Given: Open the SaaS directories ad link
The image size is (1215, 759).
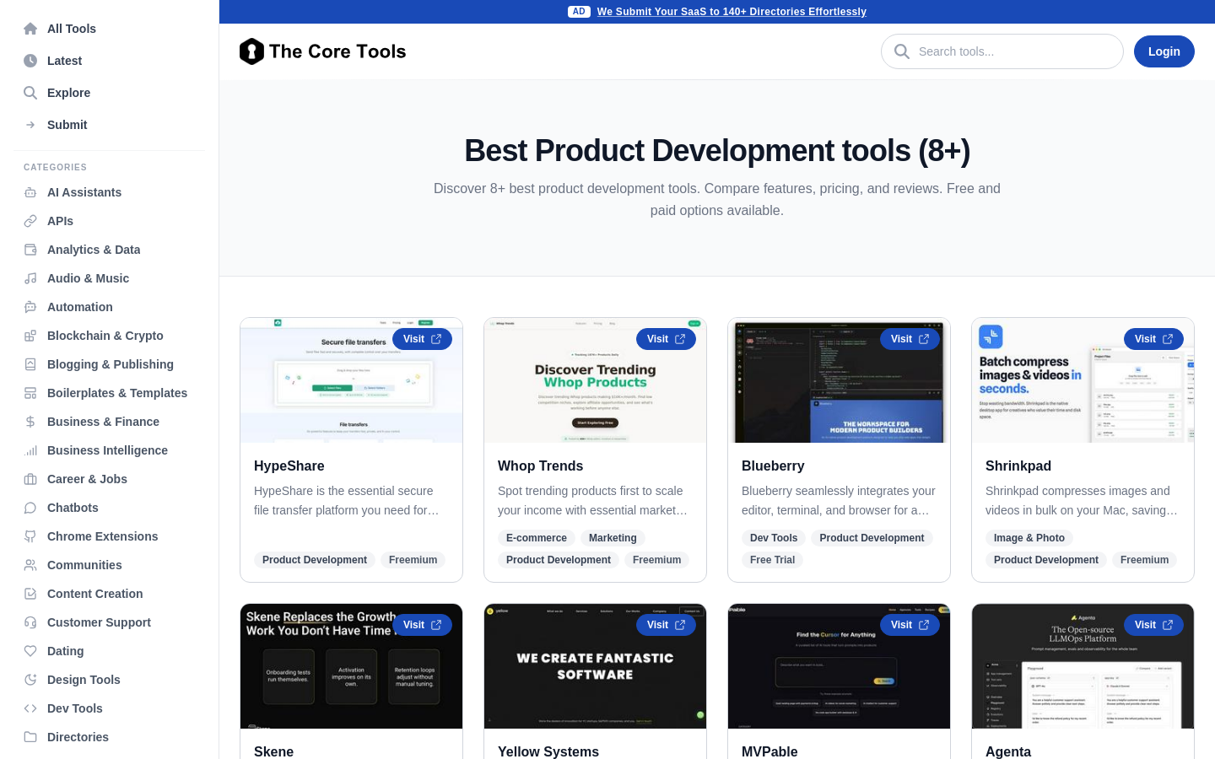Looking at the screenshot, I should [732, 12].
